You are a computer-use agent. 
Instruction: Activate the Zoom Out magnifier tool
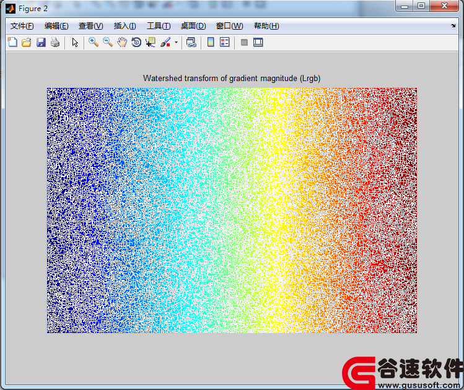pos(108,42)
